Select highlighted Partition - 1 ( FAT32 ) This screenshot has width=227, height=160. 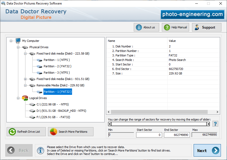pyautogui.click(x=58, y=92)
